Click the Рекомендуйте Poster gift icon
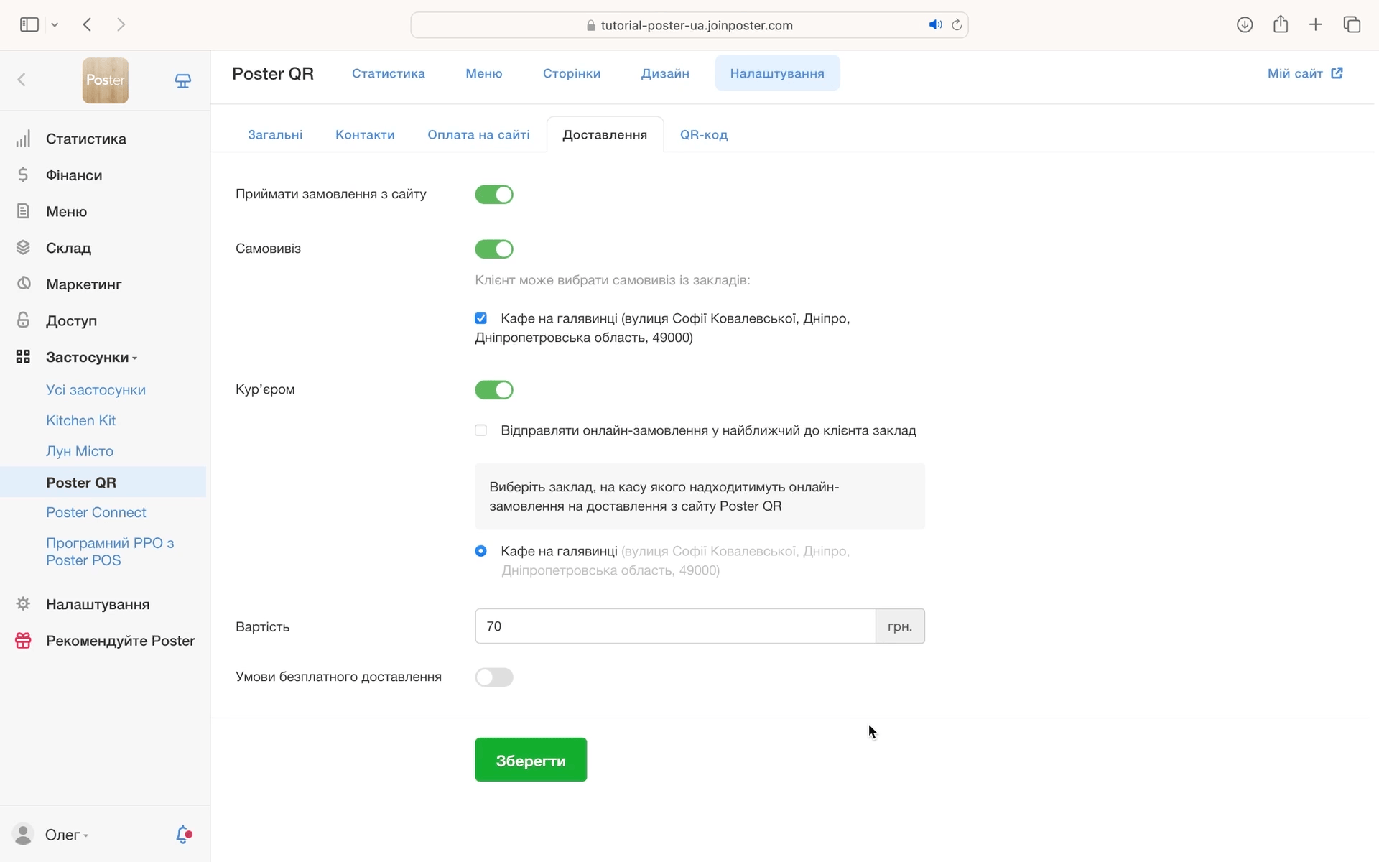The width and height of the screenshot is (1379, 862). pos(23,640)
